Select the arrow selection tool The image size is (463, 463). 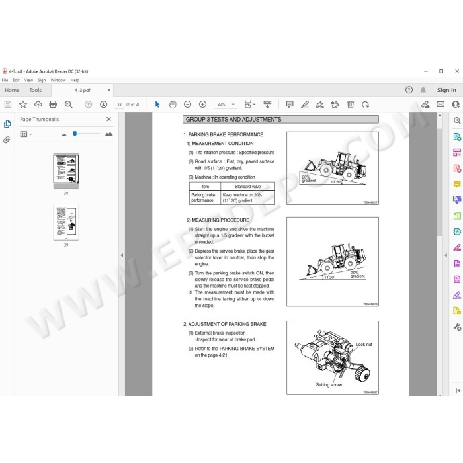157,105
